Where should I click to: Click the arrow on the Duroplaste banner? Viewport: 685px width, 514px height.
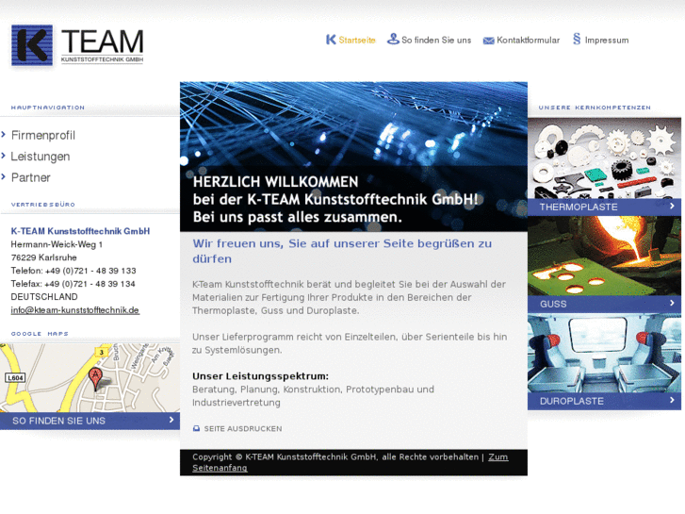point(672,400)
